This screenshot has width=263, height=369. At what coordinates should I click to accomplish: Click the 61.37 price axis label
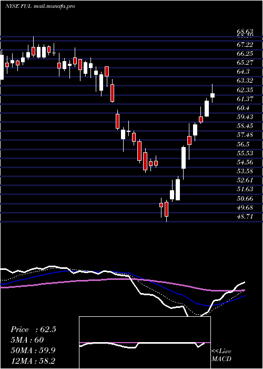click(x=245, y=99)
